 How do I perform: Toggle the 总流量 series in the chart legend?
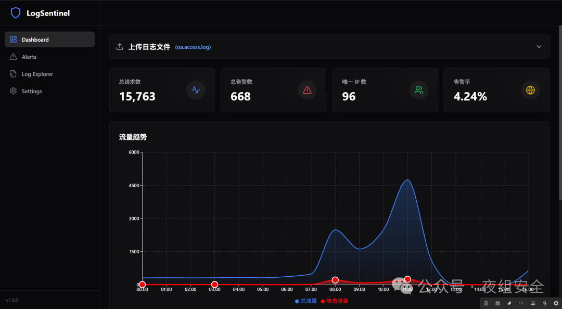(x=305, y=301)
